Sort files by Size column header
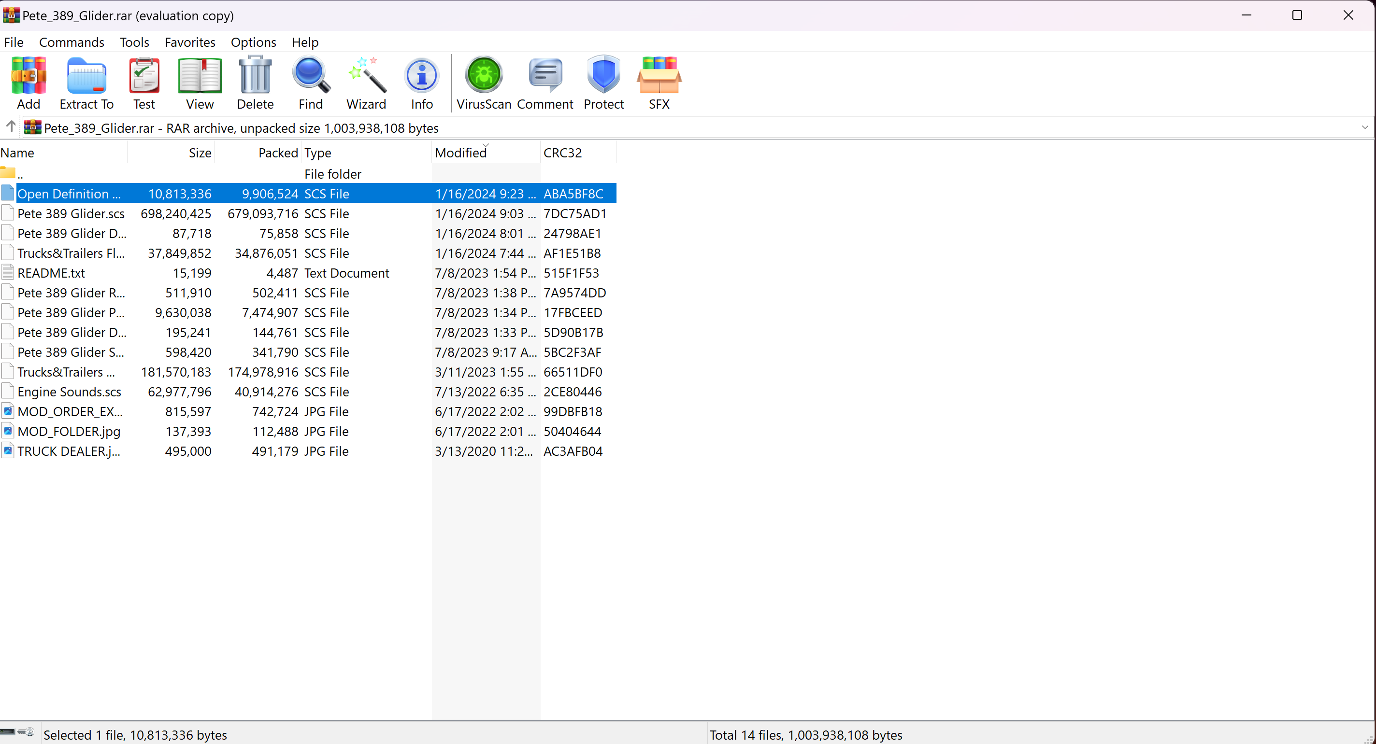Image resolution: width=1376 pixels, height=744 pixels. (200, 153)
